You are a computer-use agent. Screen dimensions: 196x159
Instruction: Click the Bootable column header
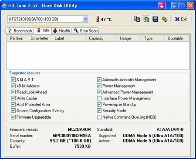tap(176, 38)
